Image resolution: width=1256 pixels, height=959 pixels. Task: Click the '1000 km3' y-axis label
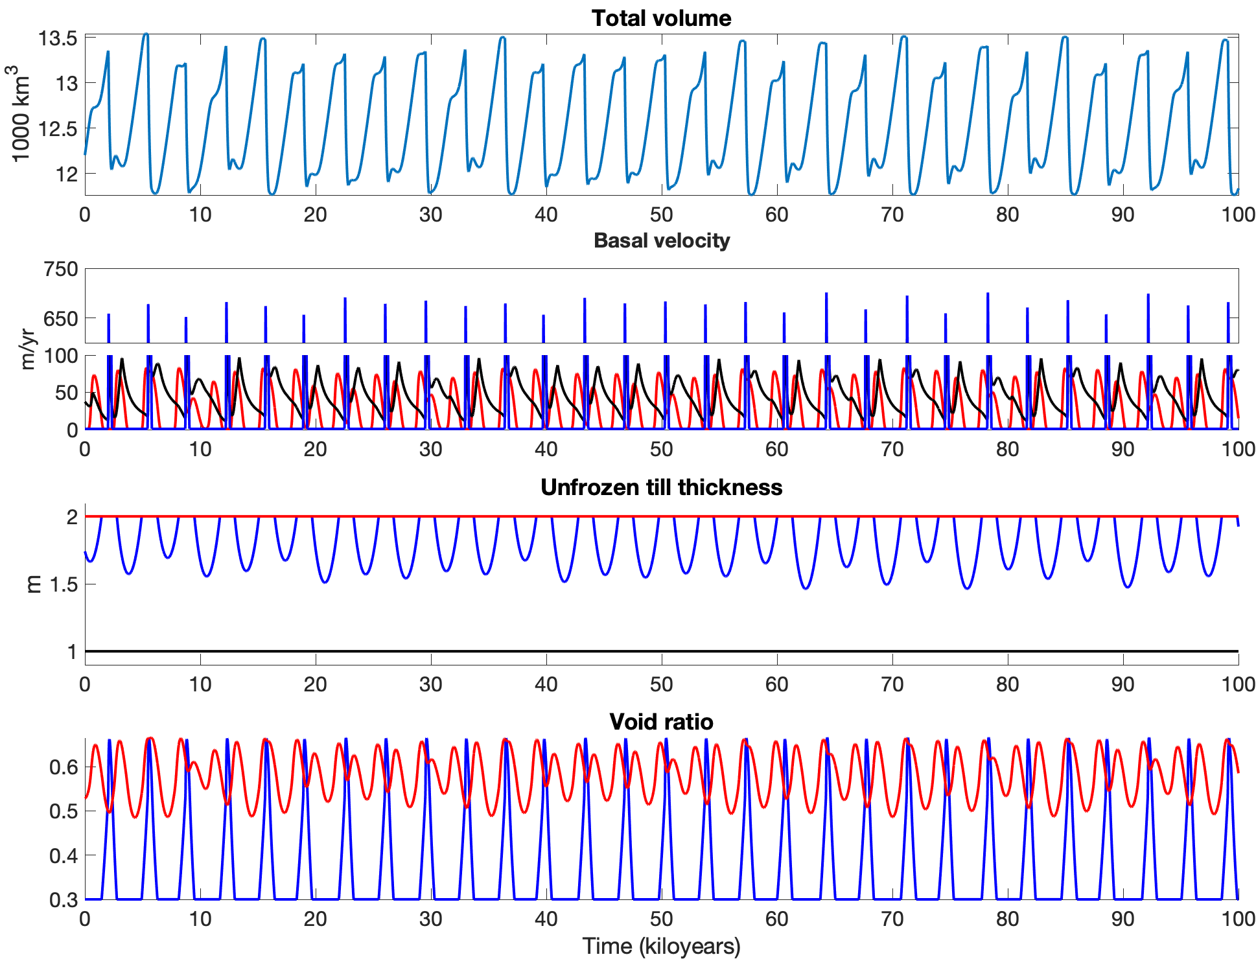point(21,113)
